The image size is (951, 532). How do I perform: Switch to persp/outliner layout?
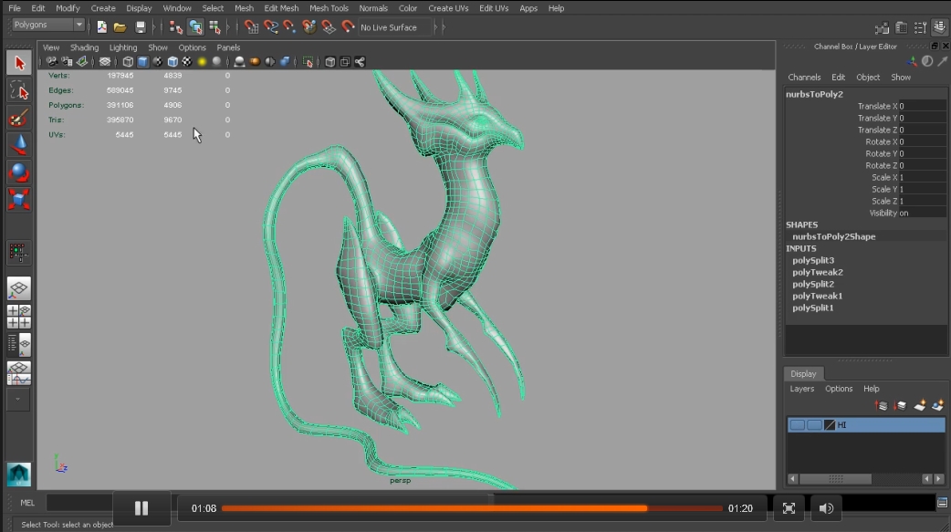19,345
